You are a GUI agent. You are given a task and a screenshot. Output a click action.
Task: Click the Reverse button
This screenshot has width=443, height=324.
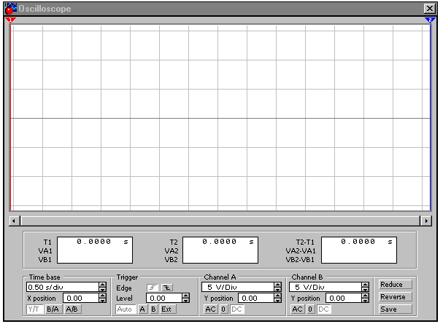396,296
